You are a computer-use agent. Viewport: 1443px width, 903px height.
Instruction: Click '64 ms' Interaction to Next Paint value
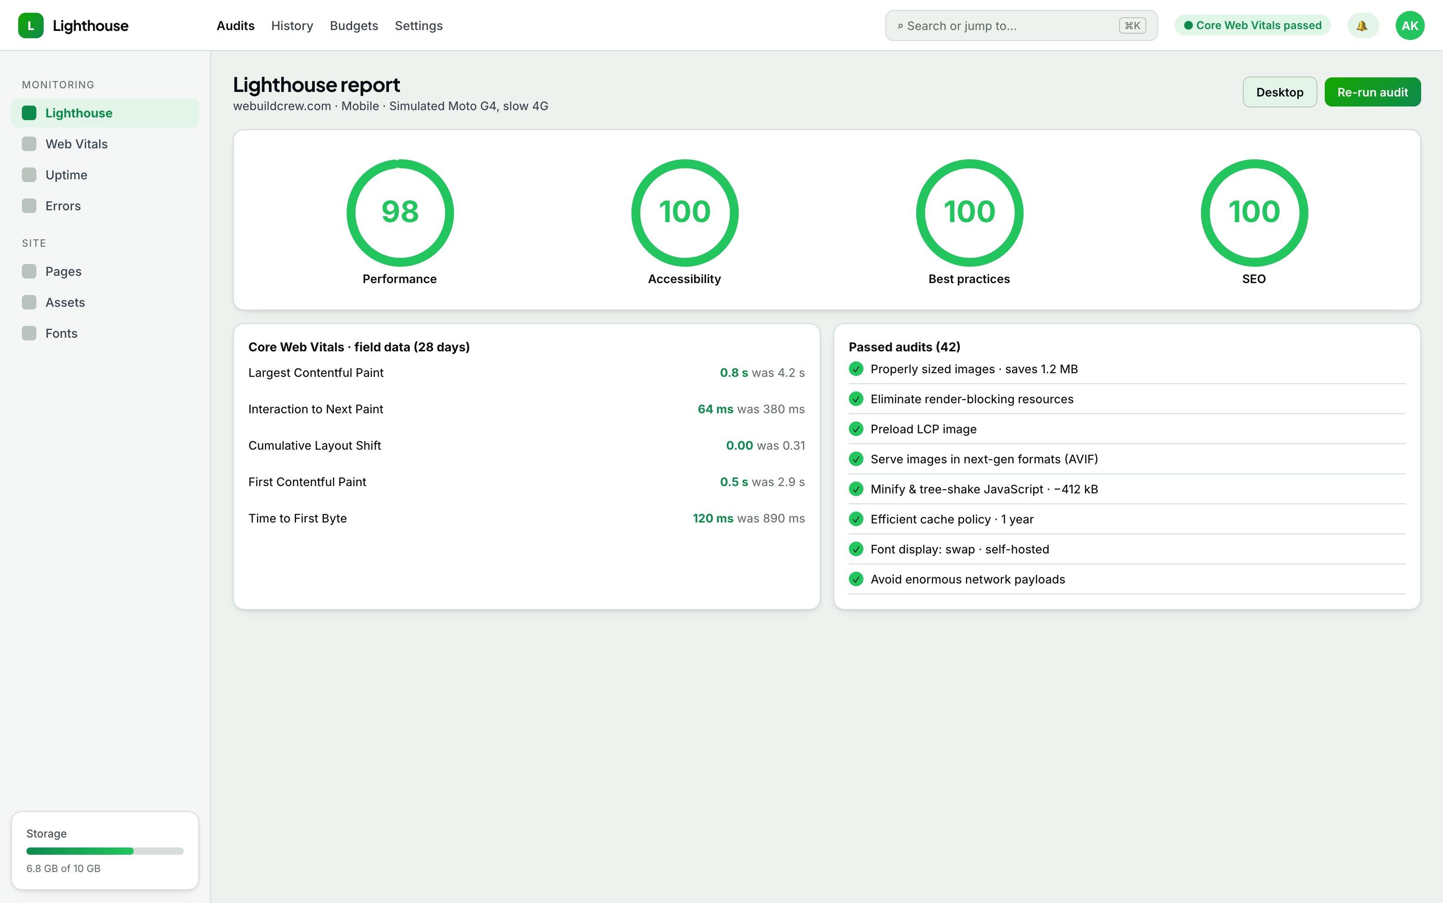point(715,409)
